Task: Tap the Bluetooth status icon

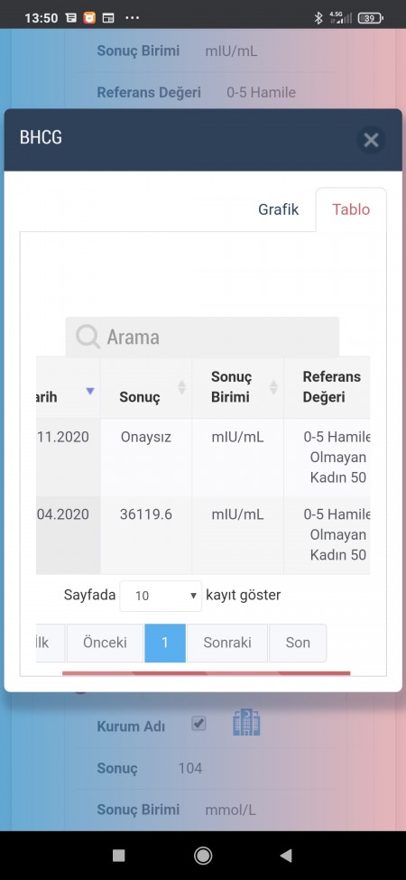Action: 318,17
